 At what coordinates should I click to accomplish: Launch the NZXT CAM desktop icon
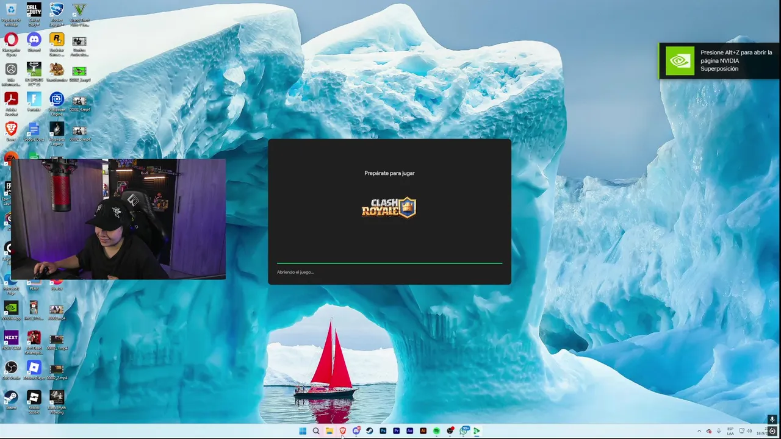click(11, 340)
